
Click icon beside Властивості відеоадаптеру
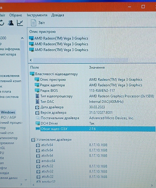(x=32, y=74)
